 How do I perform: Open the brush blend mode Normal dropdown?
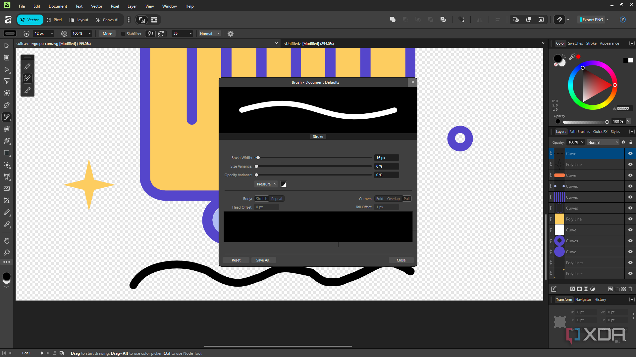pyautogui.click(x=210, y=34)
